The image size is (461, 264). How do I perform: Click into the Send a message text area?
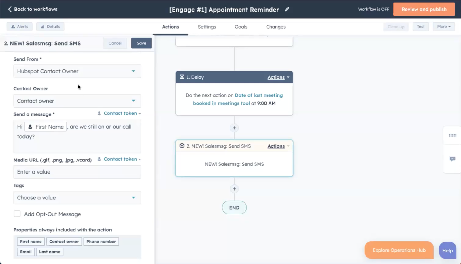[x=77, y=136]
